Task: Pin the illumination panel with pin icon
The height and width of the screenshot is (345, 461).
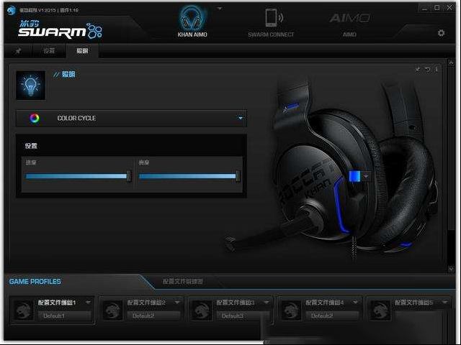Action: [x=417, y=69]
